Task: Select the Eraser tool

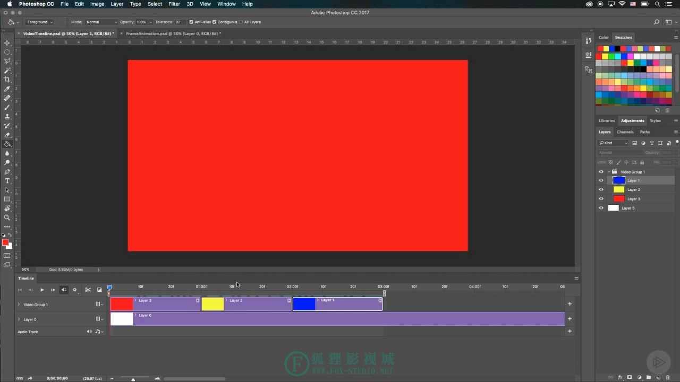Action: point(7,135)
